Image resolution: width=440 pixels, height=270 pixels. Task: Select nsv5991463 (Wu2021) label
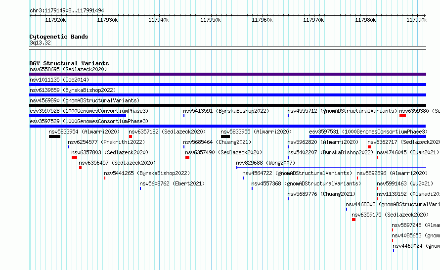(x=405, y=183)
